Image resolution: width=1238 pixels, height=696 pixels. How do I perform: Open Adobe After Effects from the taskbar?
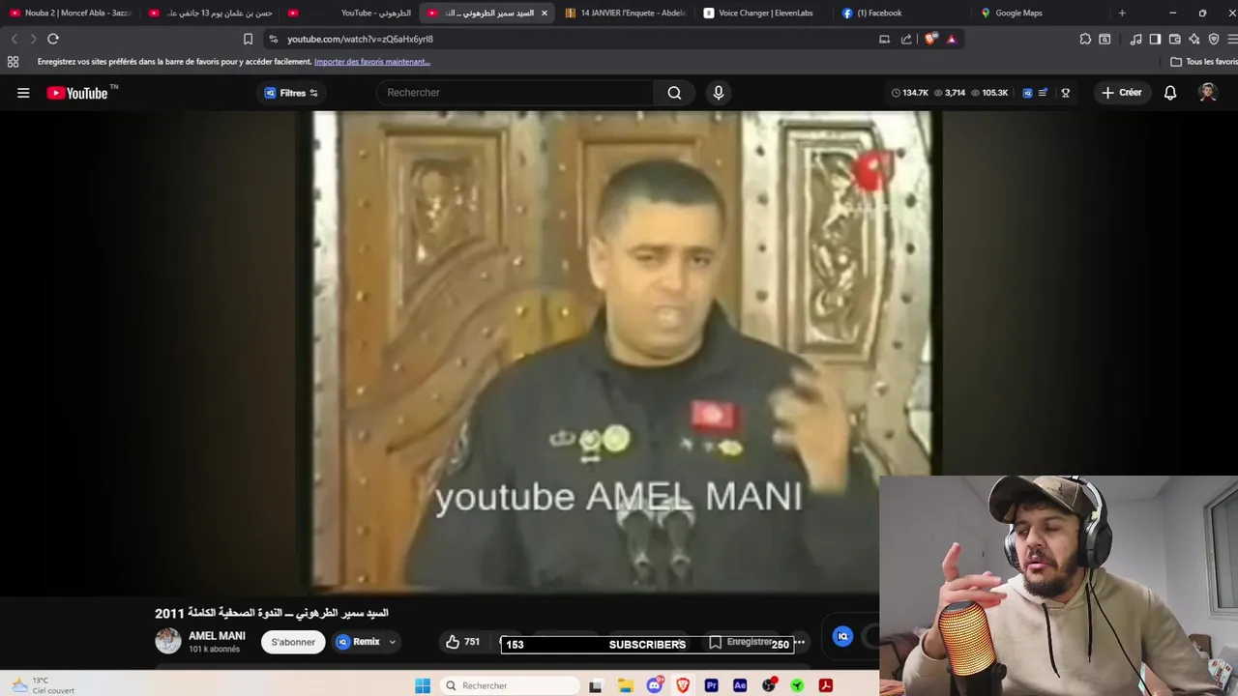click(740, 685)
